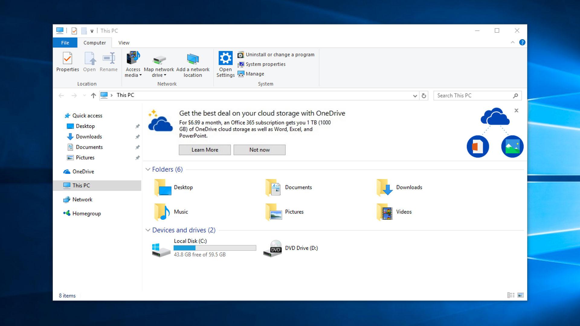Close the OneDrive promotional banner
This screenshot has width=580, height=326.
pos(516,111)
